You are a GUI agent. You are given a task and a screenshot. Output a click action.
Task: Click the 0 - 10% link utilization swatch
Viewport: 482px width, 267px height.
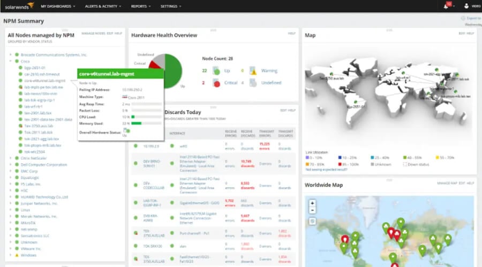click(x=307, y=158)
